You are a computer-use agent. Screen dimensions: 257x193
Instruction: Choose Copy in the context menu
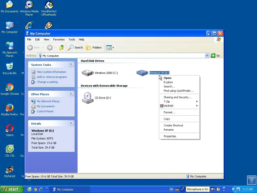[179, 119]
